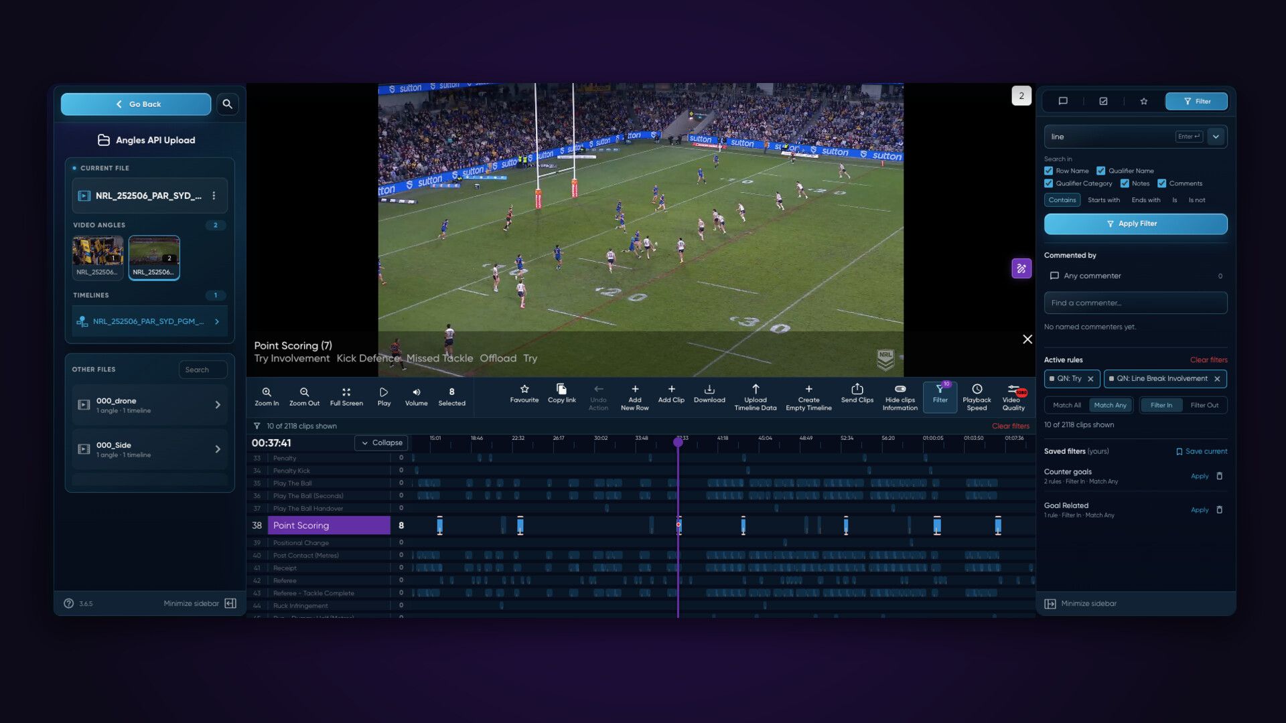The height and width of the screenshot is (723, 1286).
Task: Go Back to the previous screen
Action: pos(136,104)
